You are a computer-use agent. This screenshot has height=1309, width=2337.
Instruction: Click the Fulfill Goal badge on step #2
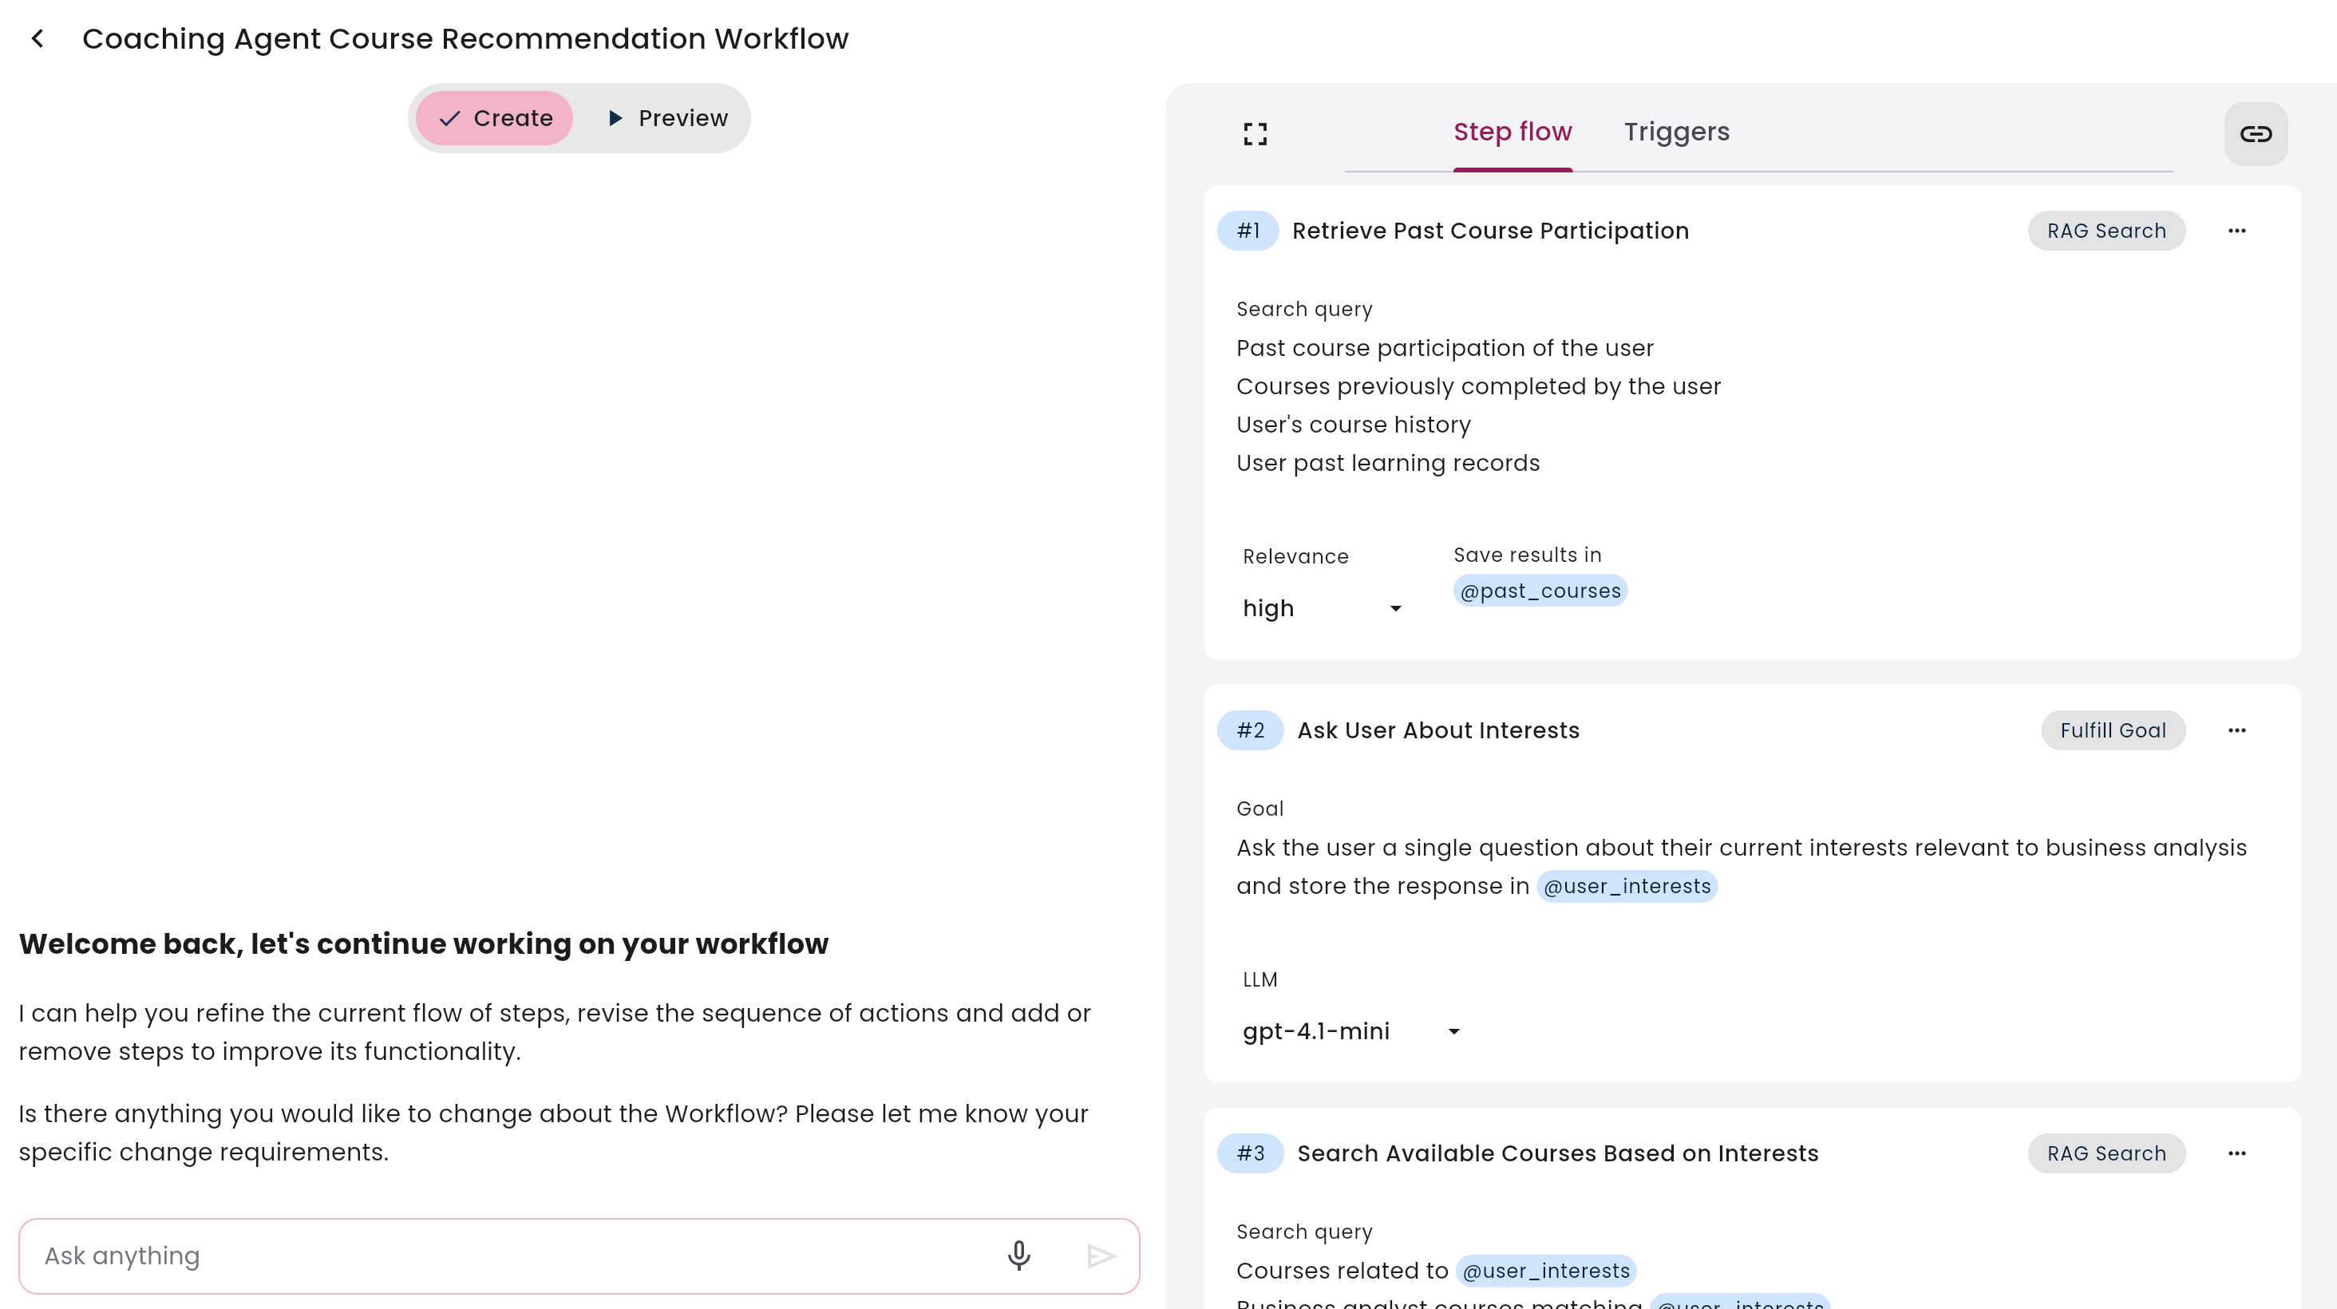click(2113, 730)
